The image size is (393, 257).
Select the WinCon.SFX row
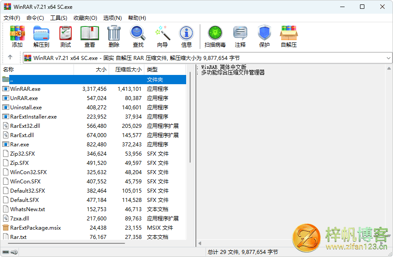94,182
